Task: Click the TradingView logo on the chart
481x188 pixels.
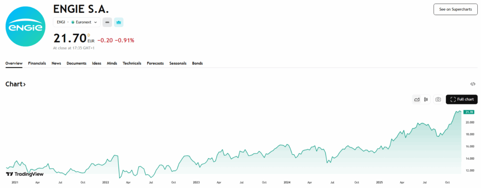Action: (x=25, y=174)
